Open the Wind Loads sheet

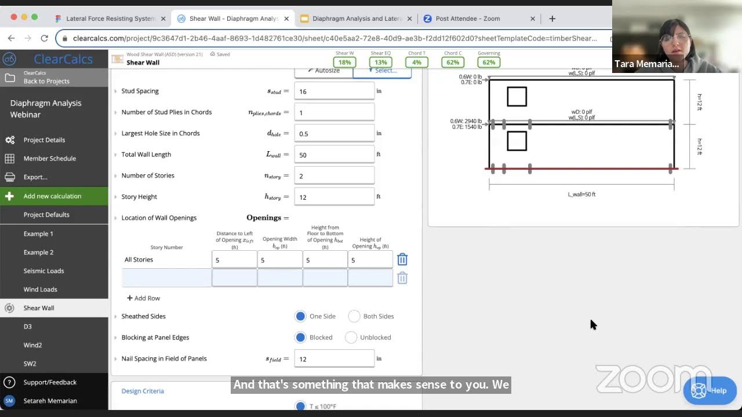point(40,290)
